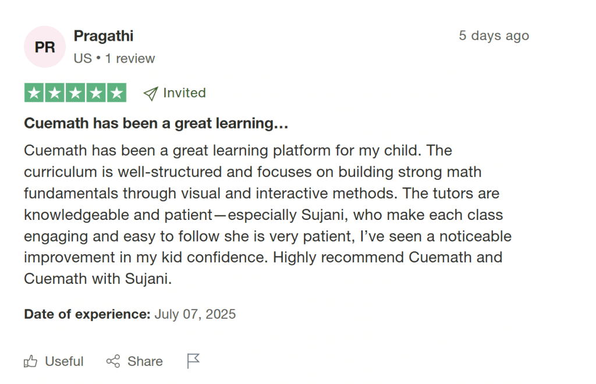Click the "US" location label

[83, 58]
